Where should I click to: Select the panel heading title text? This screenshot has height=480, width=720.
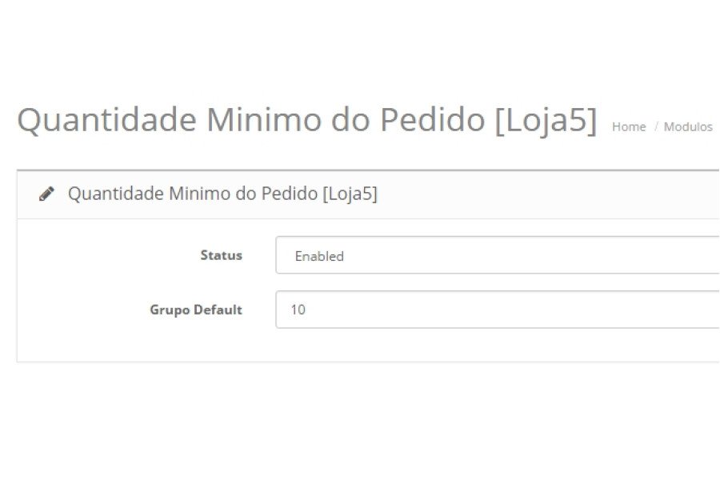pos(222,194)
